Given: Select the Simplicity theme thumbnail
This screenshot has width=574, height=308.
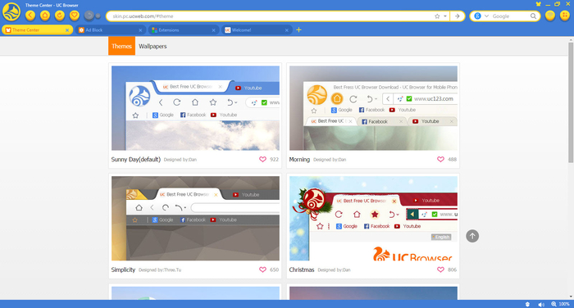Looking at the screenshot, I should pyautogui.click(x=195, y=219).
